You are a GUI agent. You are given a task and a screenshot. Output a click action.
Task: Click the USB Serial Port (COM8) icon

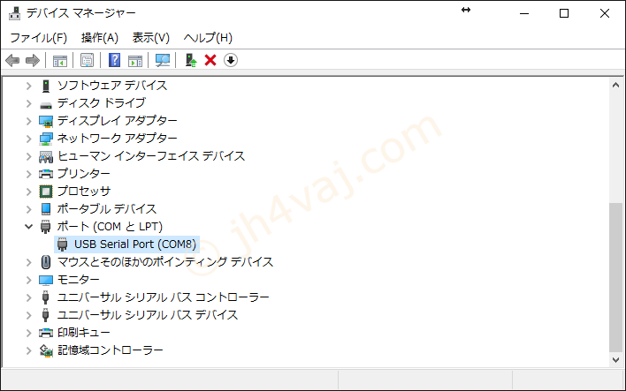62,244
